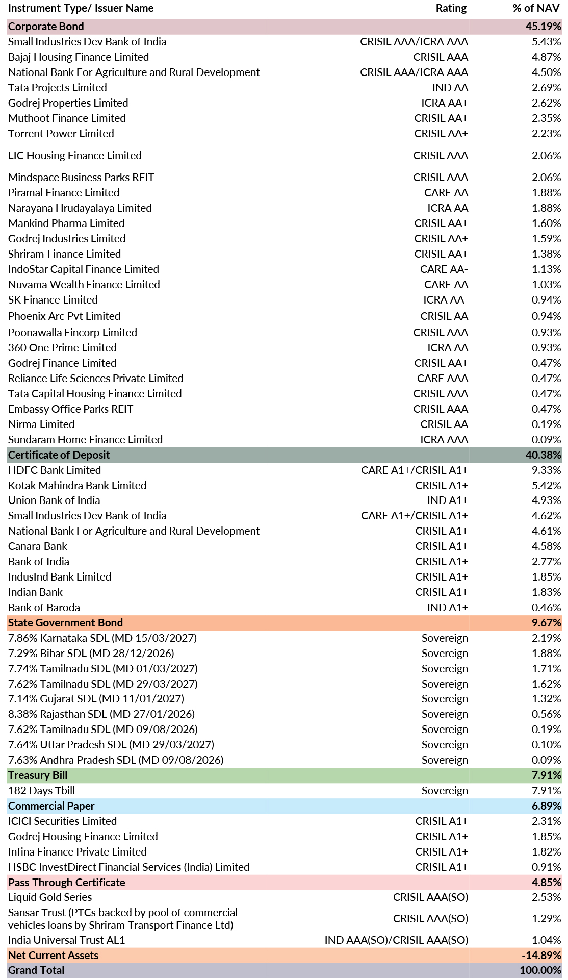The width and height of the screenshot is (568, 980).
Task: Click HDFC Bank Limited issuer name
Action: [x=55, y=470]
